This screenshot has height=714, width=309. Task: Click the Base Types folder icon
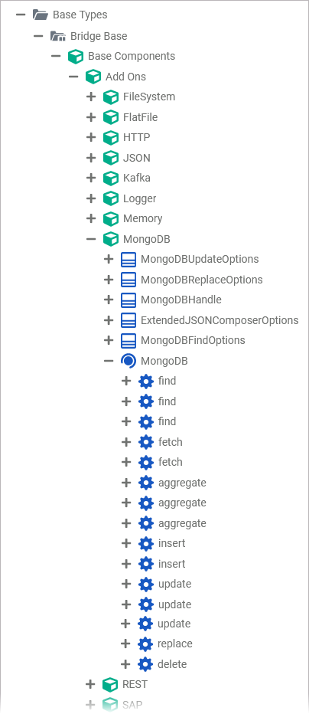(x=41, y=15)
